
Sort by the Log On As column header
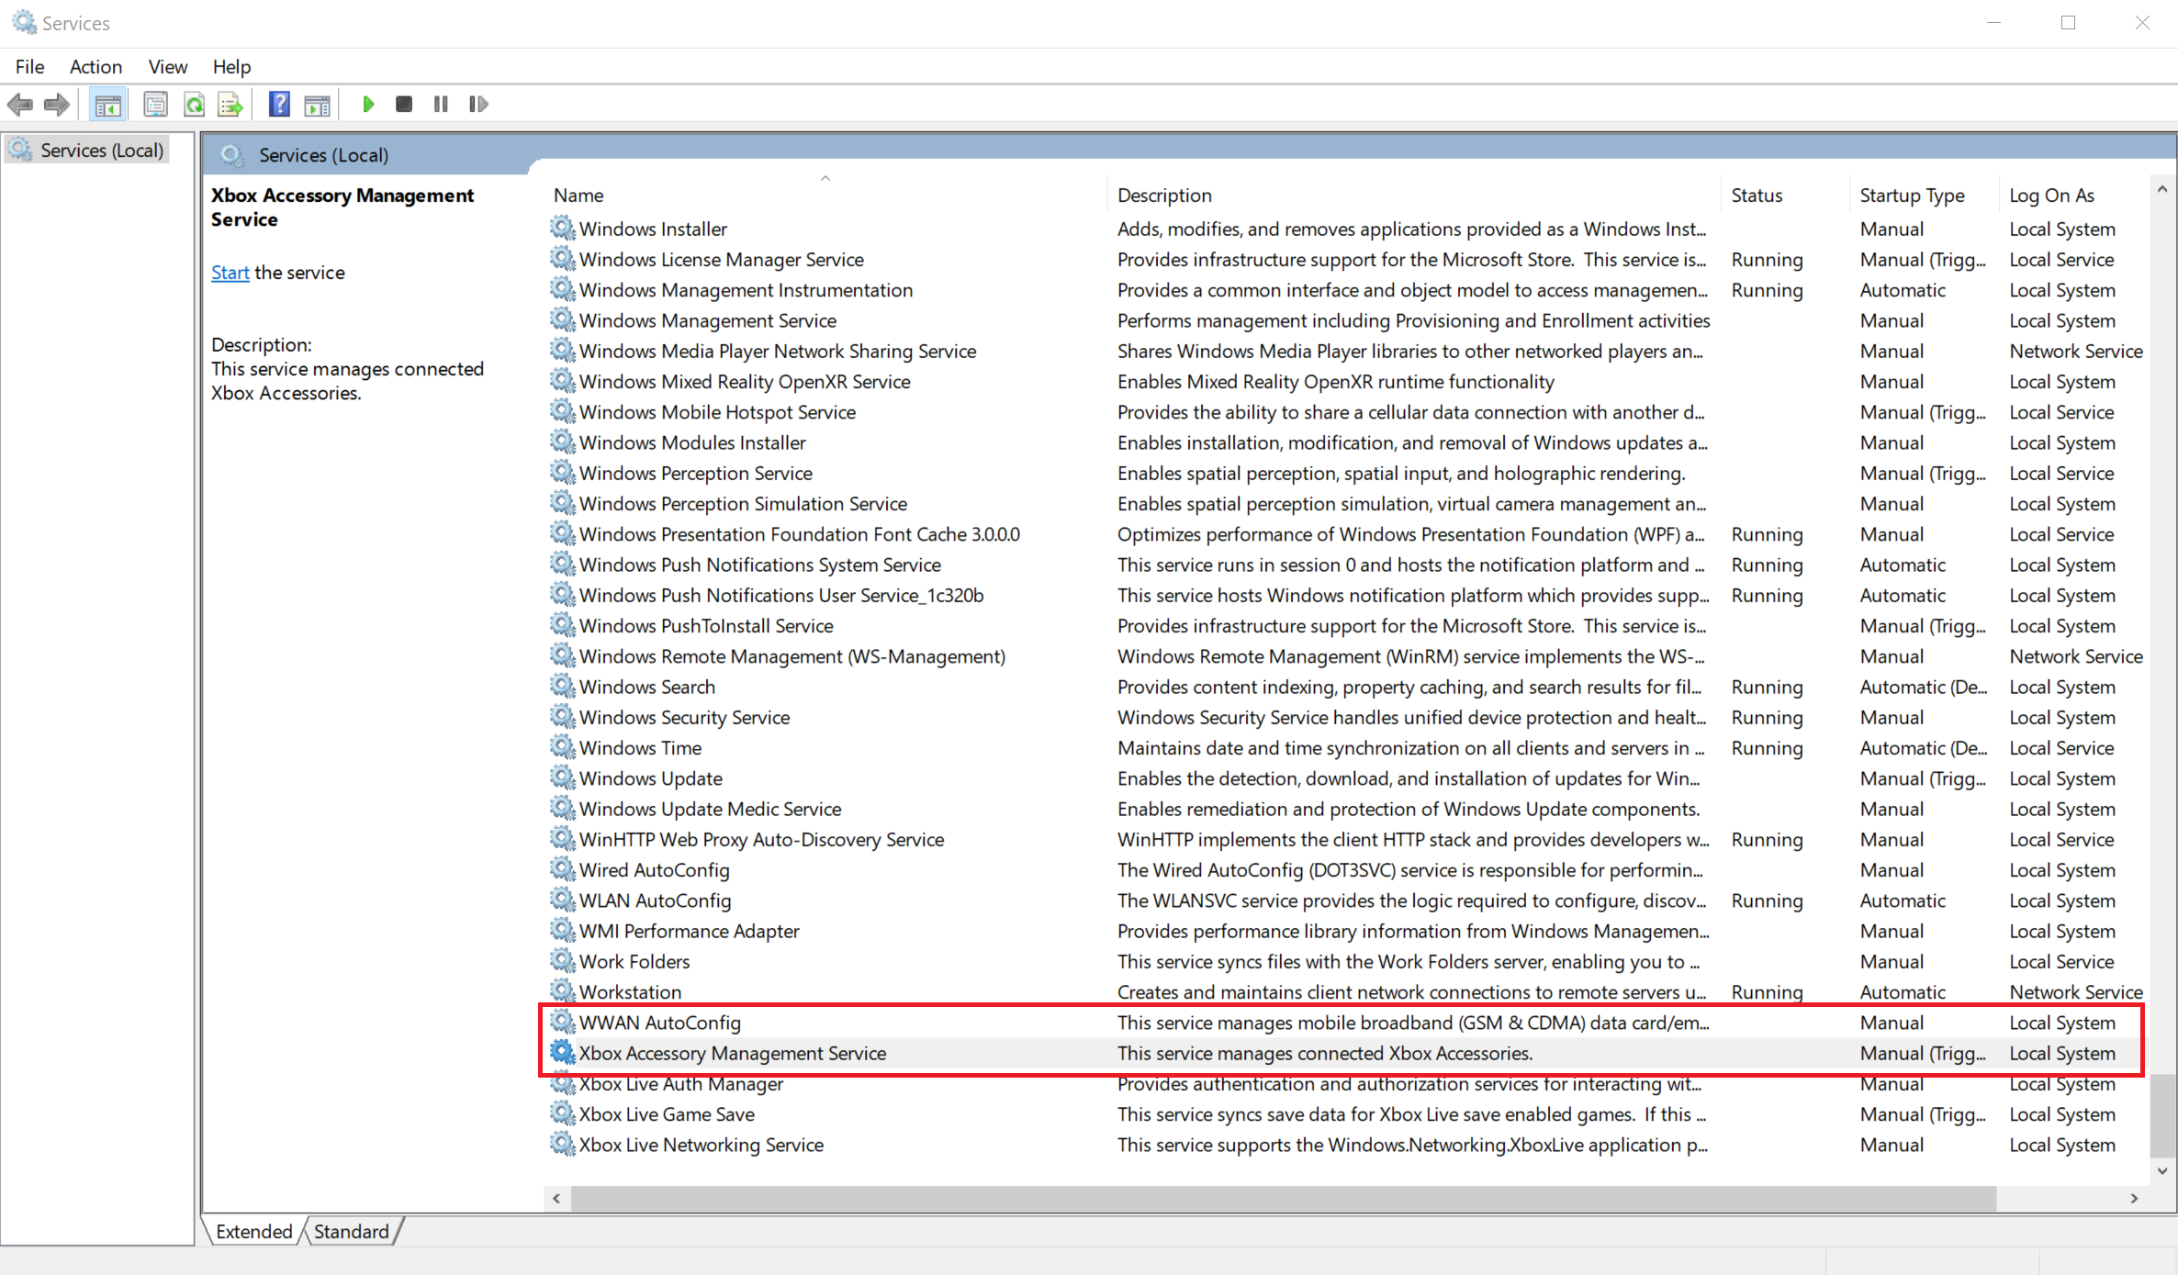(2073, 195)
